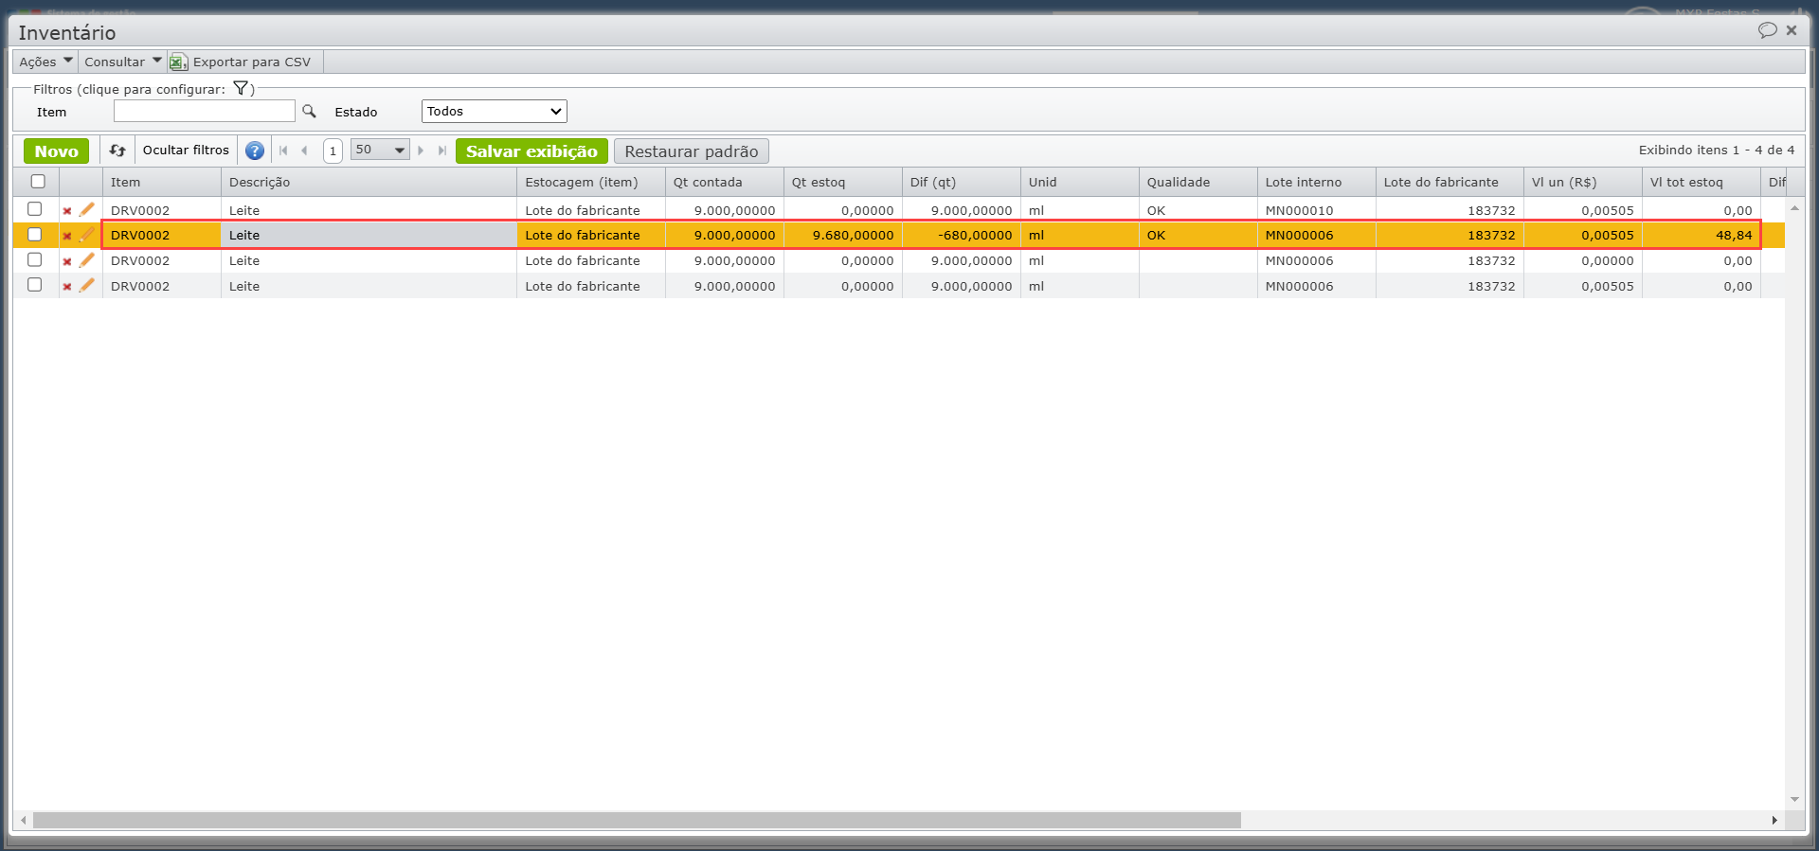The width and height of the screenshot is (1819, 851).
Task: Edit the last row with pencil icon
Action: coord(87,286)
